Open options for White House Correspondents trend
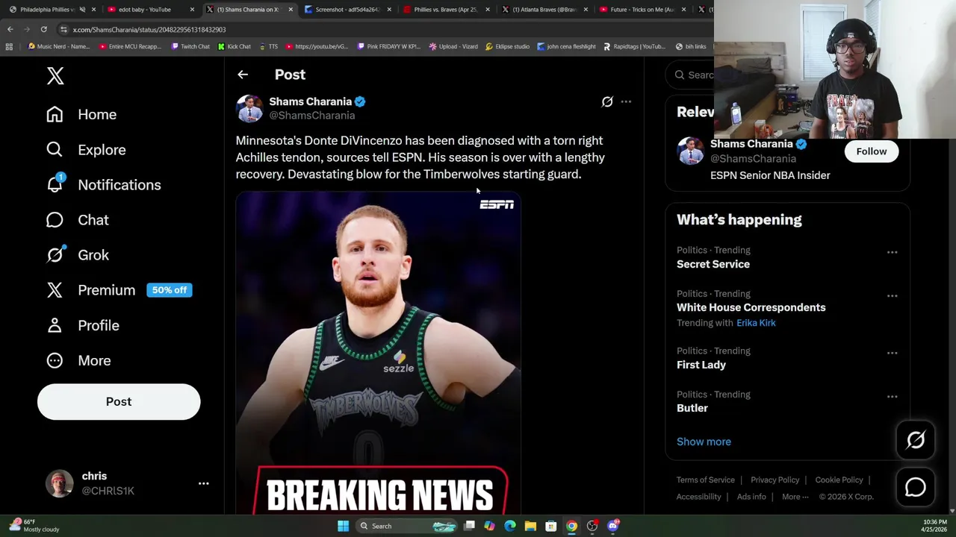 pos(892,296)
